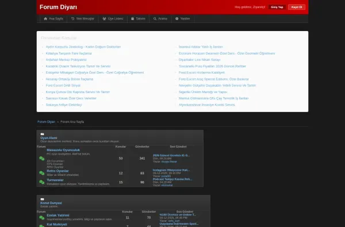Open Diyarbakır Lice Nikah Sarayı topic
This screenshot has height=227, width=345.
[x=200, y=60]
